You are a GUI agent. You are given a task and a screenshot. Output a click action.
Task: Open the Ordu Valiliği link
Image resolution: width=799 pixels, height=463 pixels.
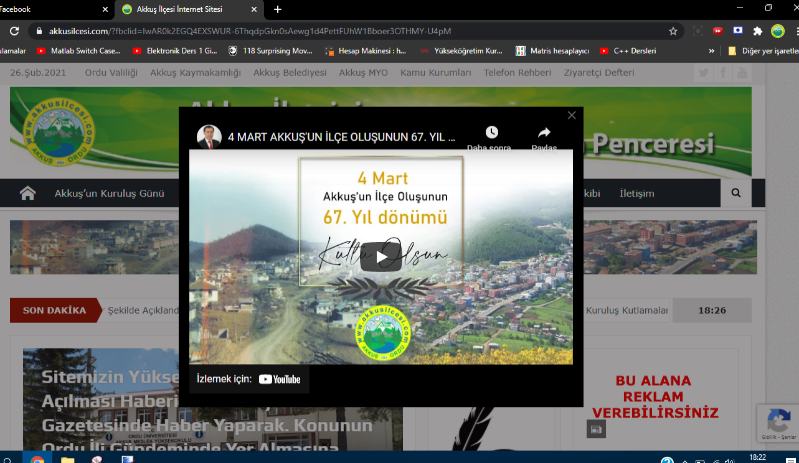(x=111, y=73)
